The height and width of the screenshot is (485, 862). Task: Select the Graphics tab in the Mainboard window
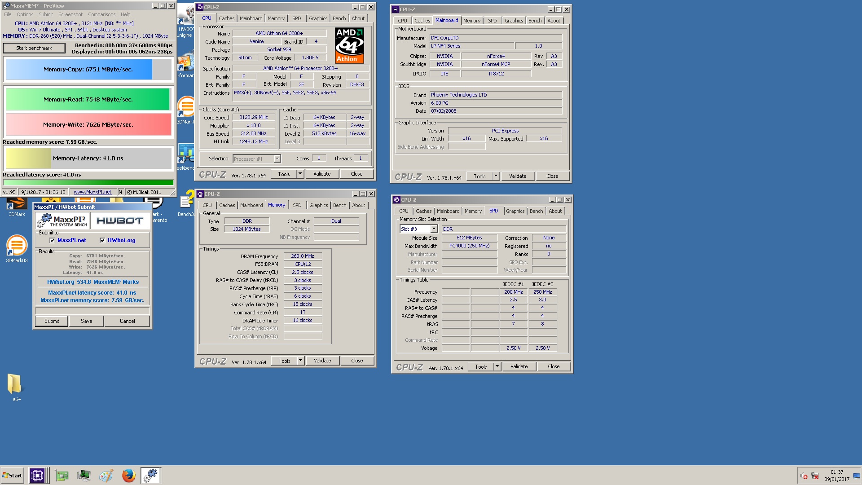[514, 21]
